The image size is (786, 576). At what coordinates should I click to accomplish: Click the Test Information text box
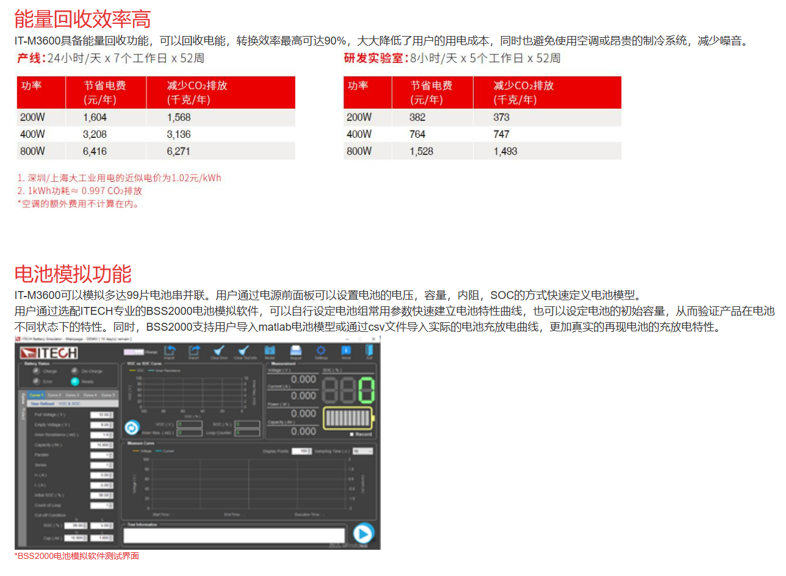(x=234, y=536)
